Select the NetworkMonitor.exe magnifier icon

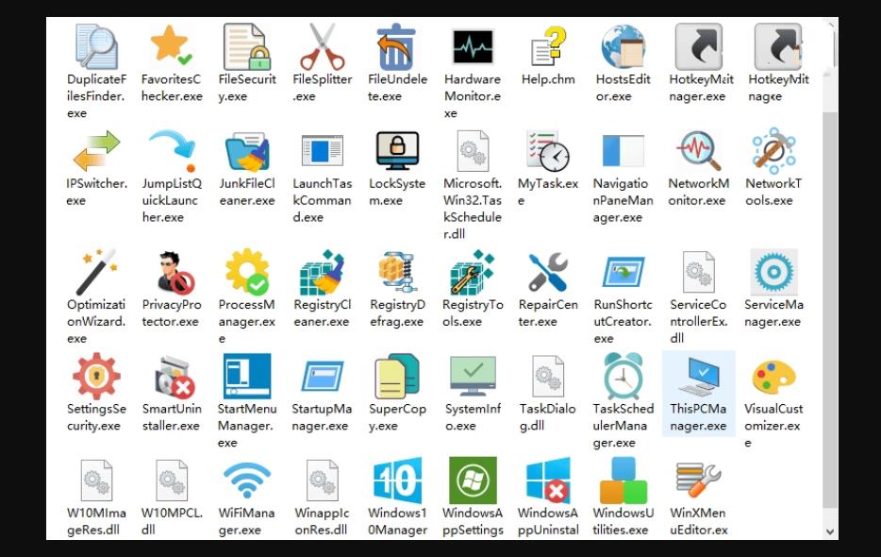(x=698, y=151)
